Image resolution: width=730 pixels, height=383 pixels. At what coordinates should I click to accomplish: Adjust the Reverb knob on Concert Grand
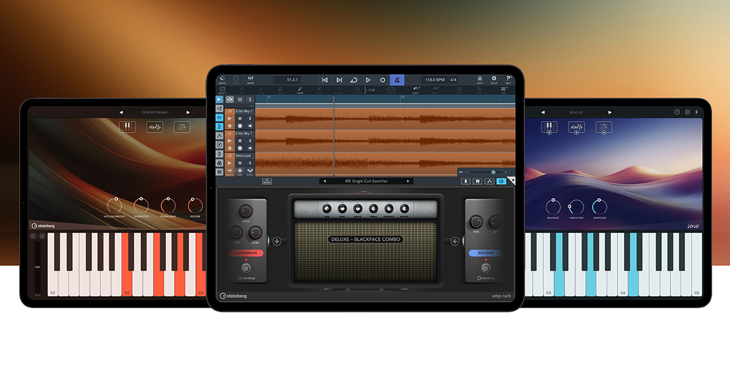click(193, 207)
